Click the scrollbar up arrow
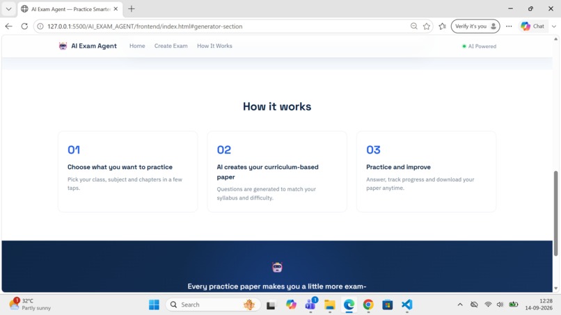Image resolution: width=561 pixels, height=315 pixels. [555, 39]
